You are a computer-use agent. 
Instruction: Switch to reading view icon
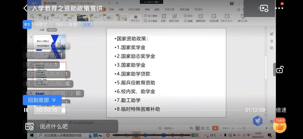coord(207,128)
